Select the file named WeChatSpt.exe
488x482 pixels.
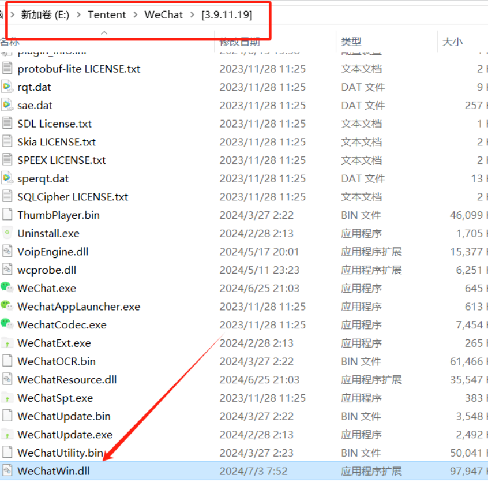(x=55, y=398)
